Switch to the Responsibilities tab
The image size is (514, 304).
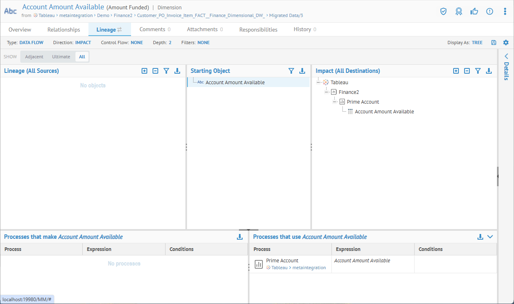(258, 30)
